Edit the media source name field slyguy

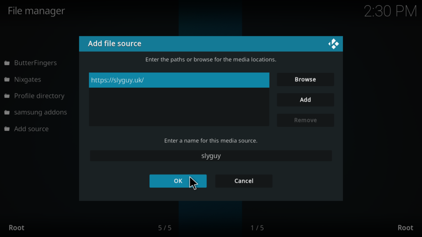click(211, 156)
